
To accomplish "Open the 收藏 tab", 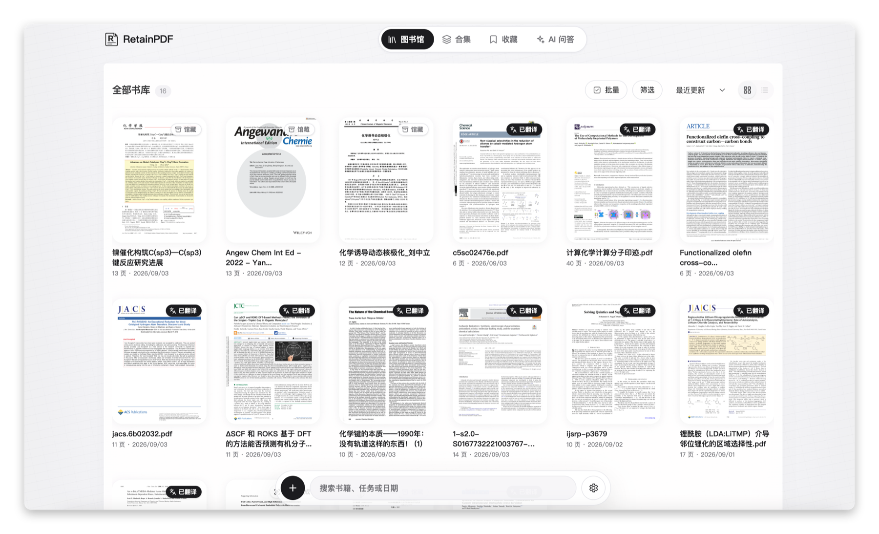I will click(x=503, y=39).
